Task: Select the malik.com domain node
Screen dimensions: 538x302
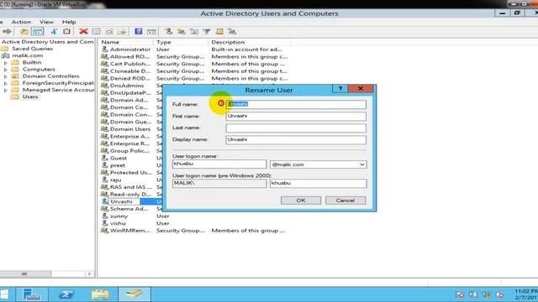Action: (28, 55)
